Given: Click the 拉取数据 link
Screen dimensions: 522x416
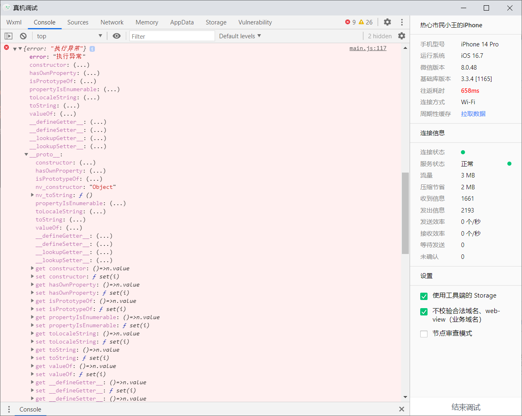Looking at the screenshot, I should (x=473, y=114).
